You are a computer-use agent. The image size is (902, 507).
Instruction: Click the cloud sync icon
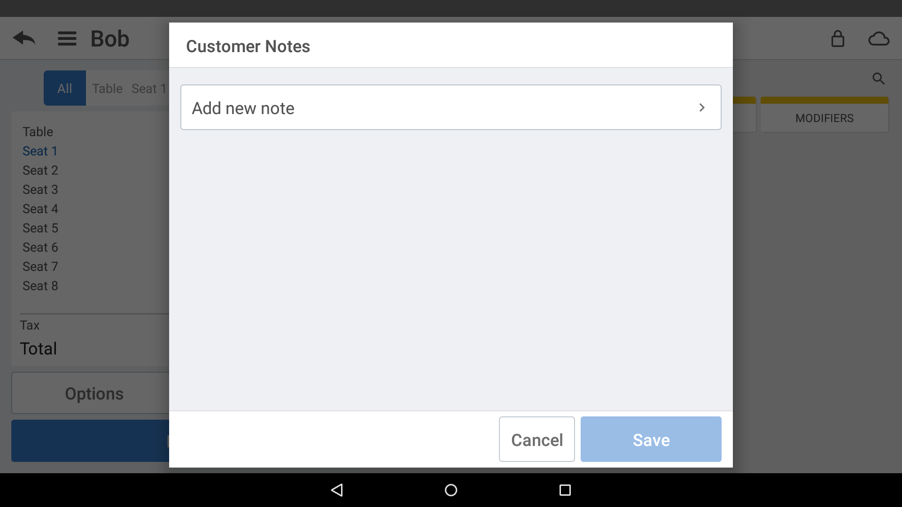879,38
